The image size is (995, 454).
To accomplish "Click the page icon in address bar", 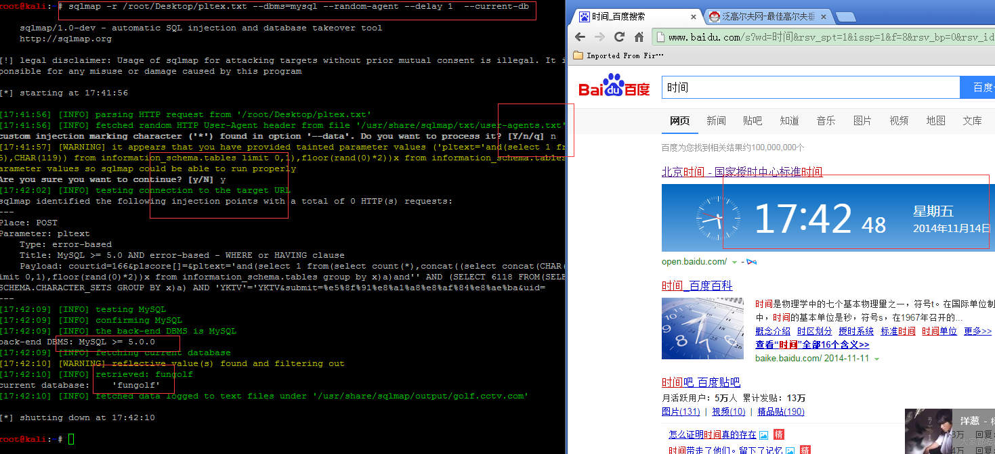I will point(660,37).
